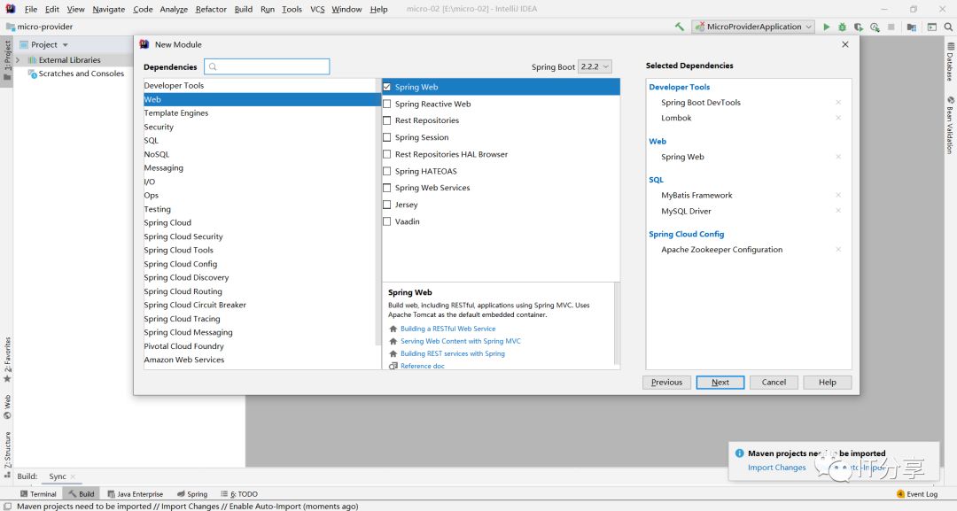
Task: Remove MySQL Driver from selected dependencies
Action: pos(838,211)
